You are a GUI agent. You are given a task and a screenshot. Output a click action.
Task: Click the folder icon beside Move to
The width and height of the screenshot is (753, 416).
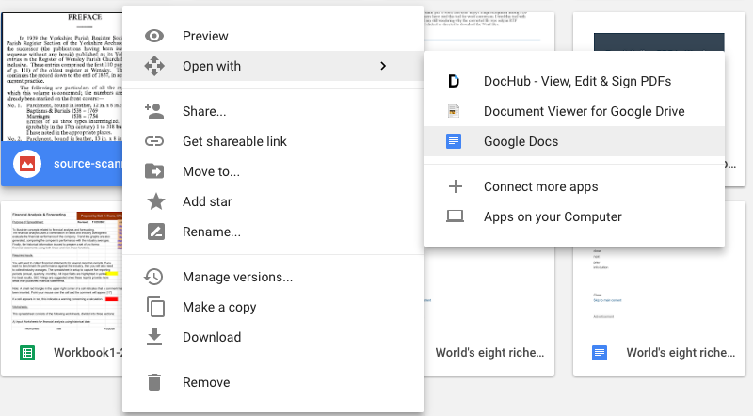[x=155, y=171]
